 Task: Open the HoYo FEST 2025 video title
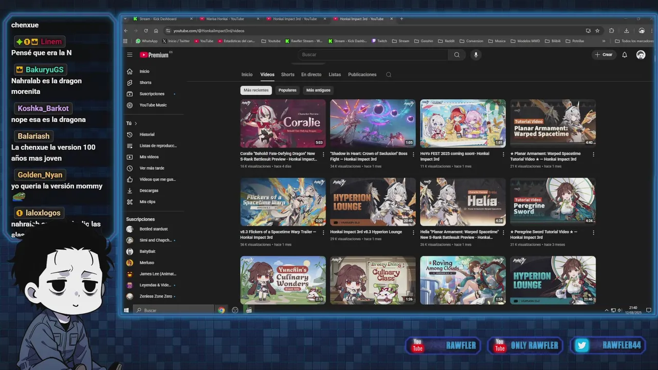454,156
